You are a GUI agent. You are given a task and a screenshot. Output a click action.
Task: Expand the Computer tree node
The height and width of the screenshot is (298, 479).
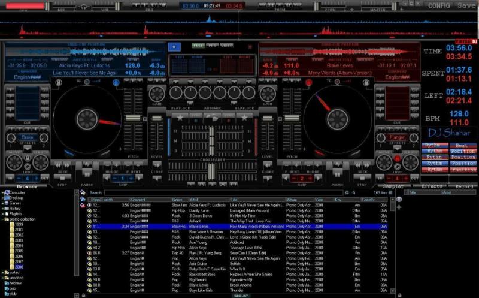click(x=3, y=192)
